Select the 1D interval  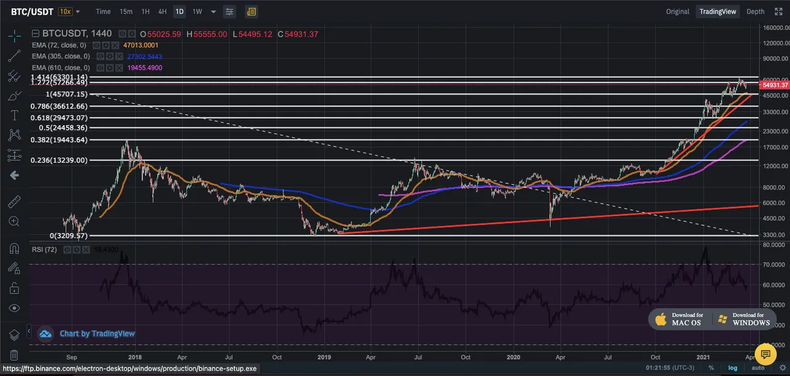[x=180, y=12]
